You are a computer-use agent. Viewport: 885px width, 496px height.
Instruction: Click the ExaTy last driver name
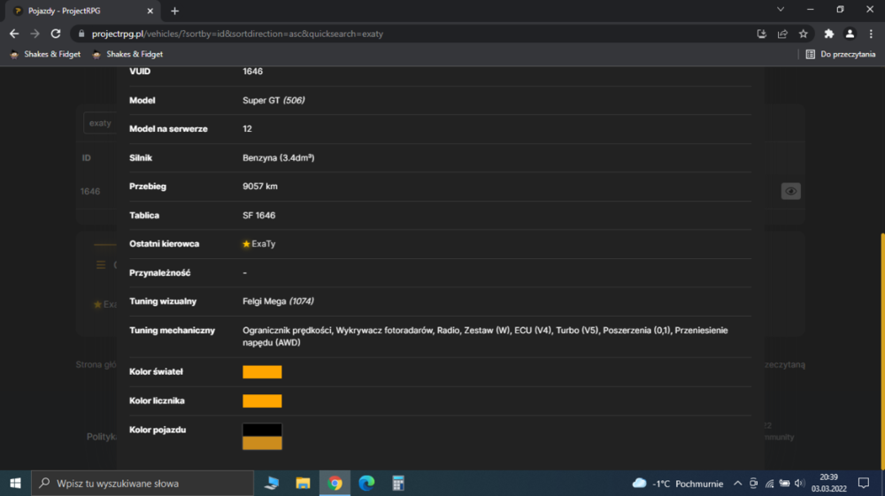(264, 244)
